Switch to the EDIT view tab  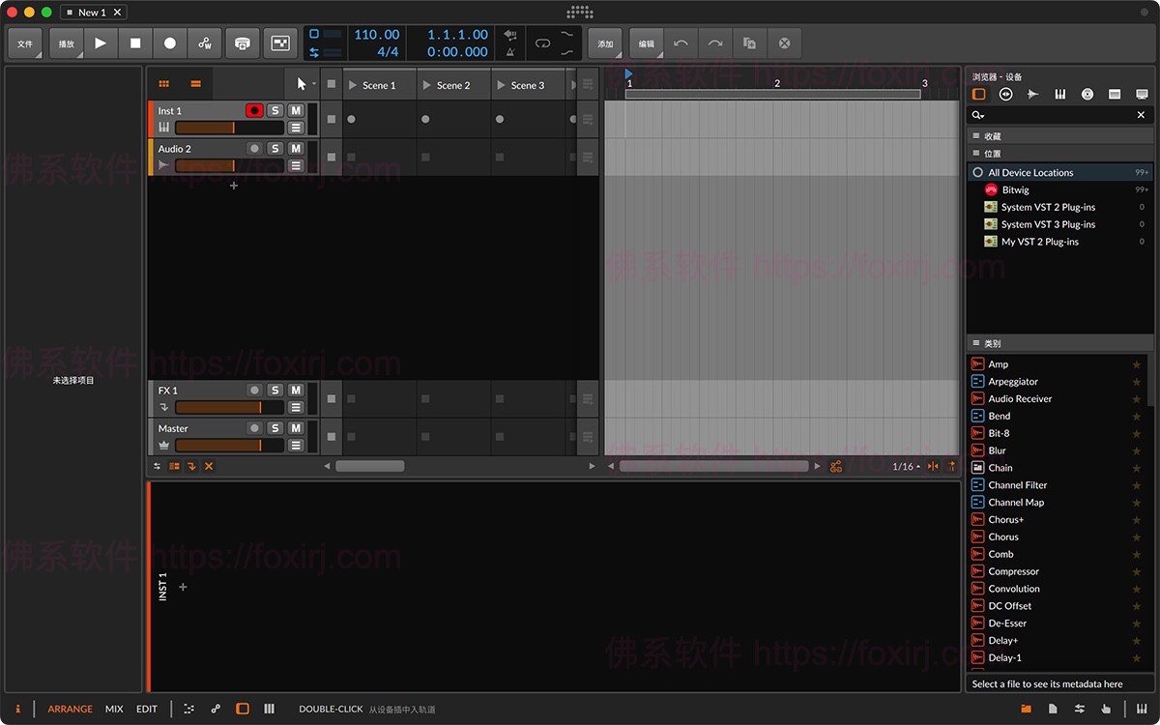pos(146,709)
